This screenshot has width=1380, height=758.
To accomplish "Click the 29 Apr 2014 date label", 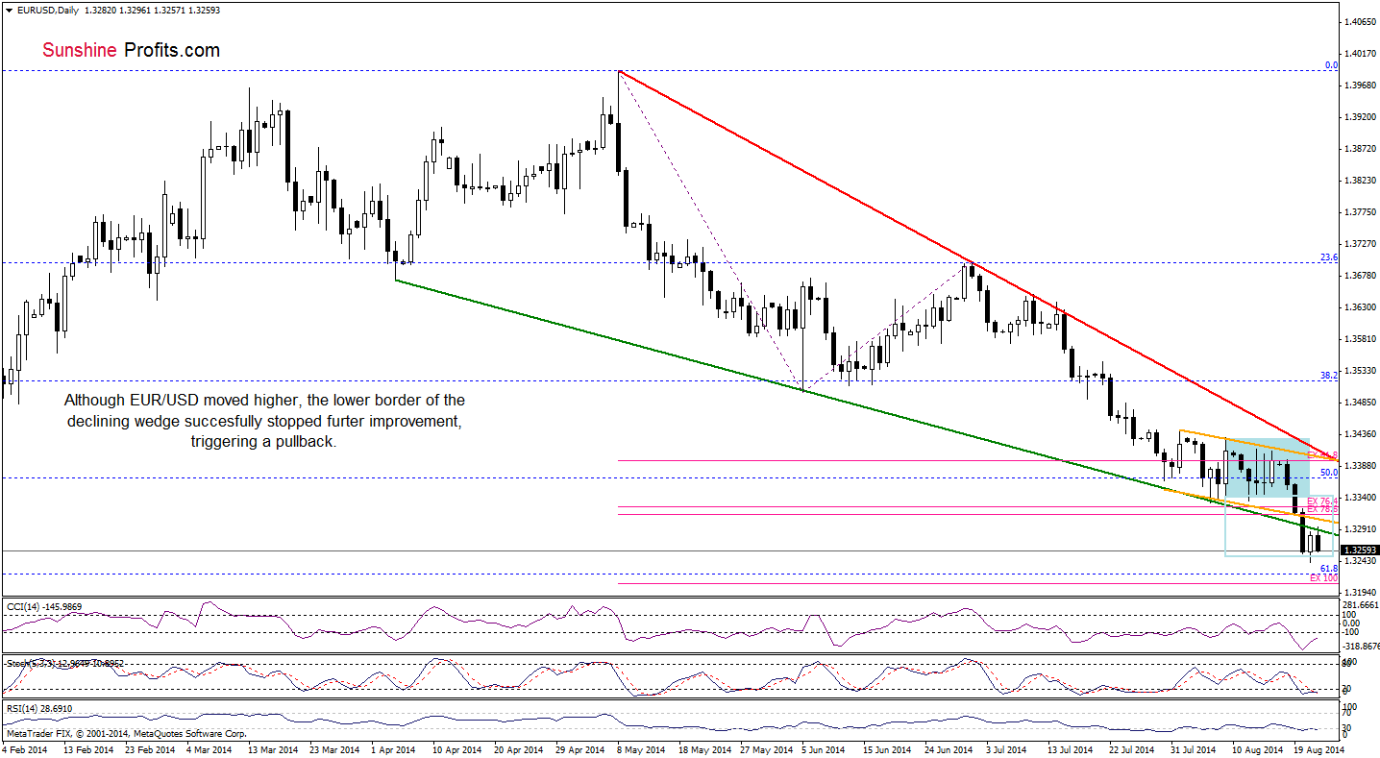I will tap(581, 748).
